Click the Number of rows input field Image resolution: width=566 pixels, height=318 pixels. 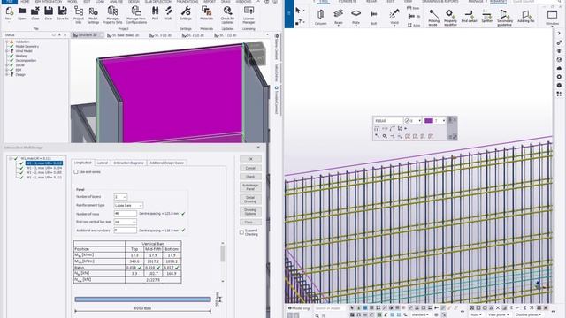click(125, 214)
